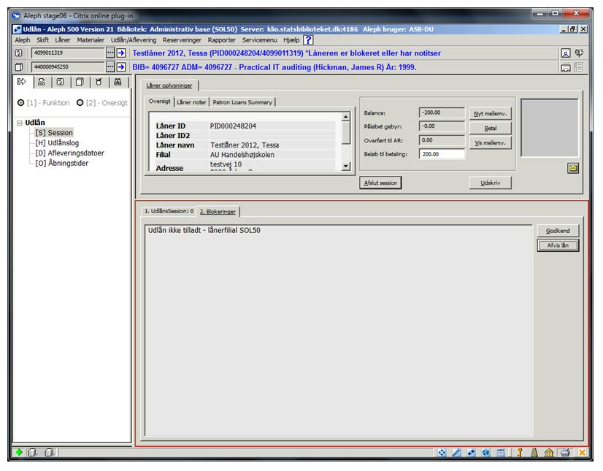
Task: Click the Betal button
Action: tap(490, 128)
